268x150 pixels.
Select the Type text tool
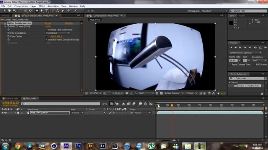[x=46, y=11]
